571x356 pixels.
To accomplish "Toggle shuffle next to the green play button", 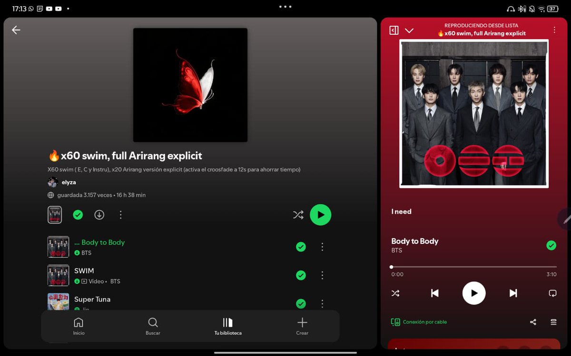I will 298,215.
